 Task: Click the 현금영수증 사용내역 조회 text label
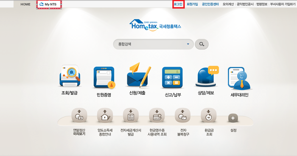tap(157, 132)
